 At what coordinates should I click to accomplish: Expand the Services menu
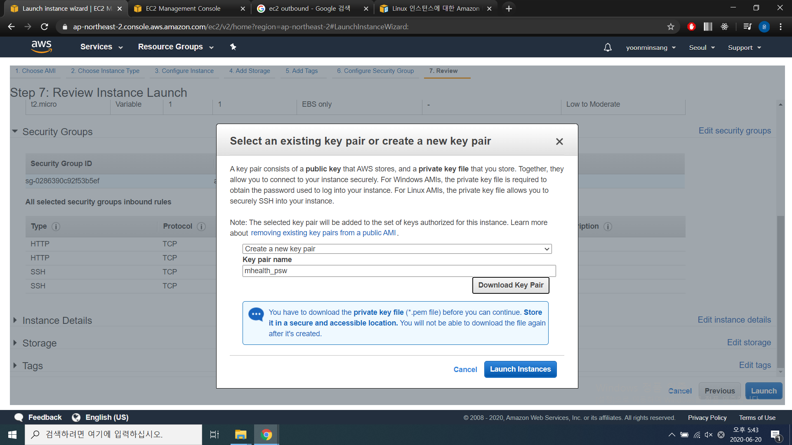tap(101, 47)
